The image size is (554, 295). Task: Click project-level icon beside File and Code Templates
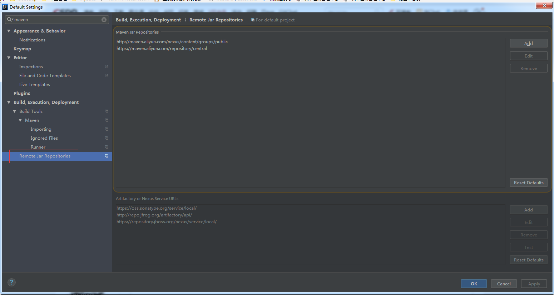pos(107,76)
